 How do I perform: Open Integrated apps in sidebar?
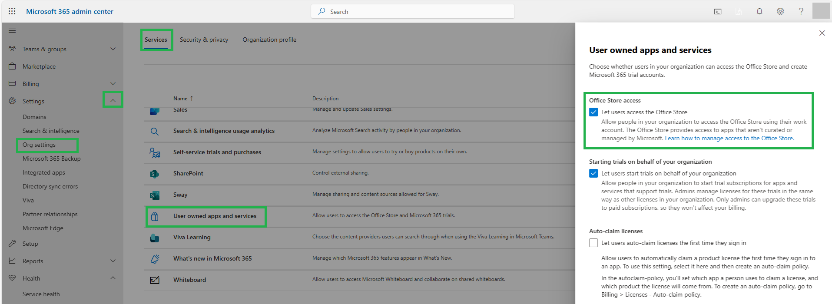(44, 172)
